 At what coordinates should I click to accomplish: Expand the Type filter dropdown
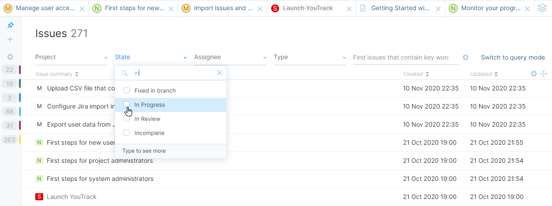310,57
